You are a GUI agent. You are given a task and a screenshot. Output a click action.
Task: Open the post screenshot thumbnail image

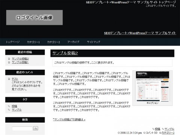(152, 86)
